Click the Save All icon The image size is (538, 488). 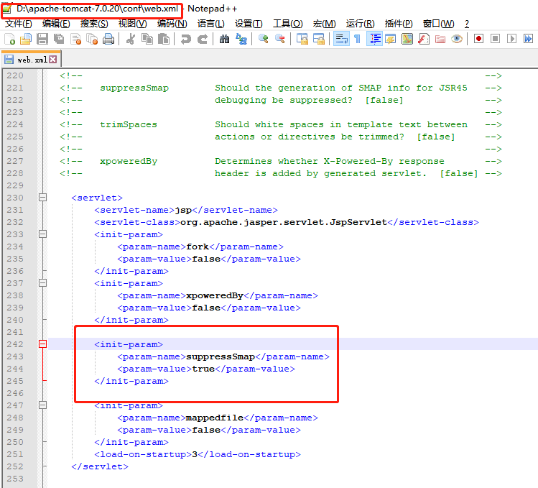tap(59, 39)
